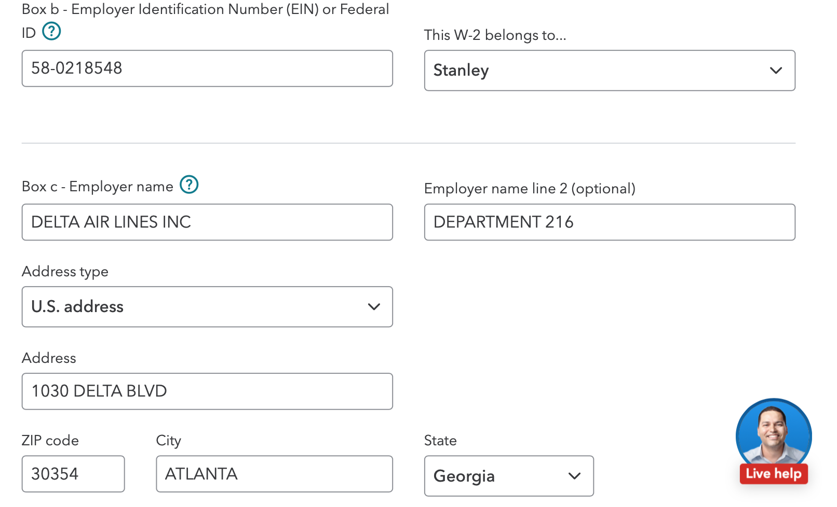Click the 'Employer name line 2 (optional)' label
The width and height of the screenshot is (837, 507).
click(529, 189)
